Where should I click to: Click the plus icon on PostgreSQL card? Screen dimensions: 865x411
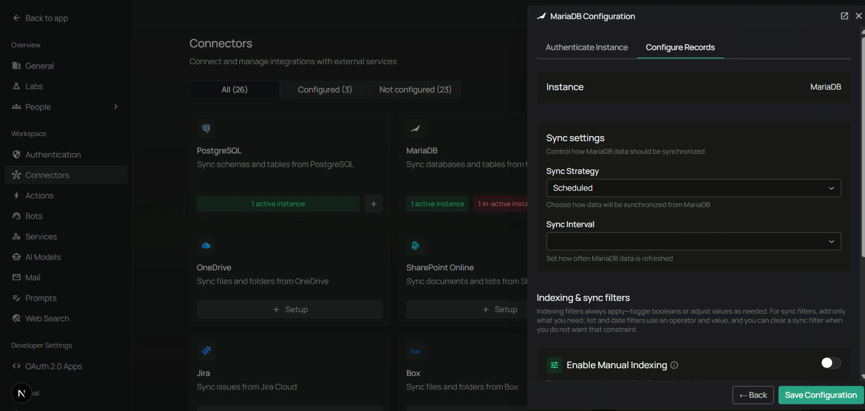(374, 204)
